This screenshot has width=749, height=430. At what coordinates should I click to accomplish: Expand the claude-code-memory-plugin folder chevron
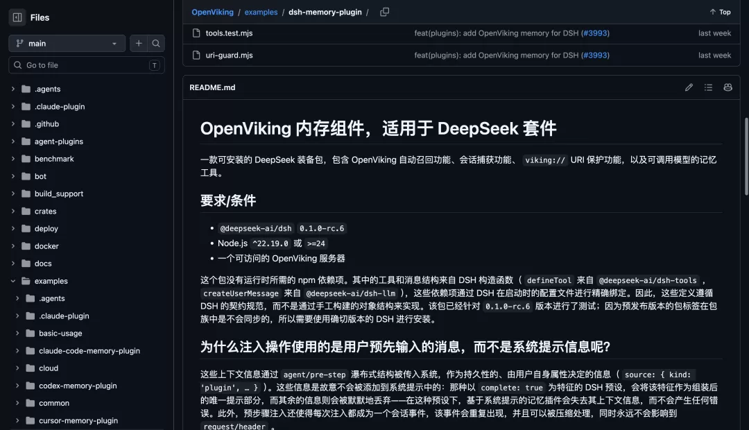pos(17,351)
